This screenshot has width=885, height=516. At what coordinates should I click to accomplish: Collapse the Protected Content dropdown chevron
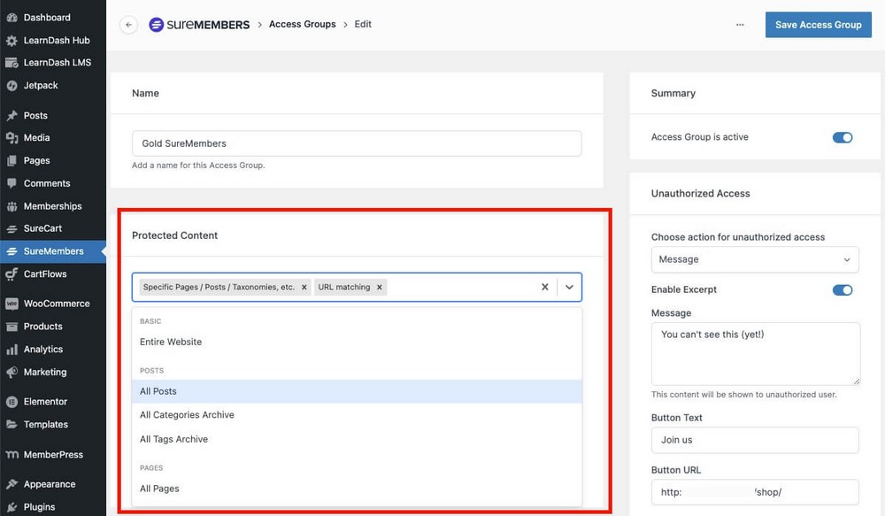pyautogui.click(x=569, y=288)
